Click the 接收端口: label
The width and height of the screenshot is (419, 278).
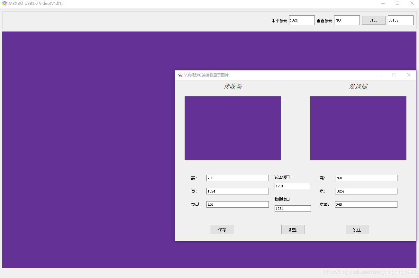coord(283,199)
